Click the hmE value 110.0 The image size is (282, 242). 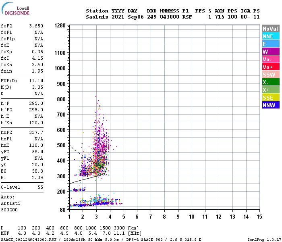(36, 145)
